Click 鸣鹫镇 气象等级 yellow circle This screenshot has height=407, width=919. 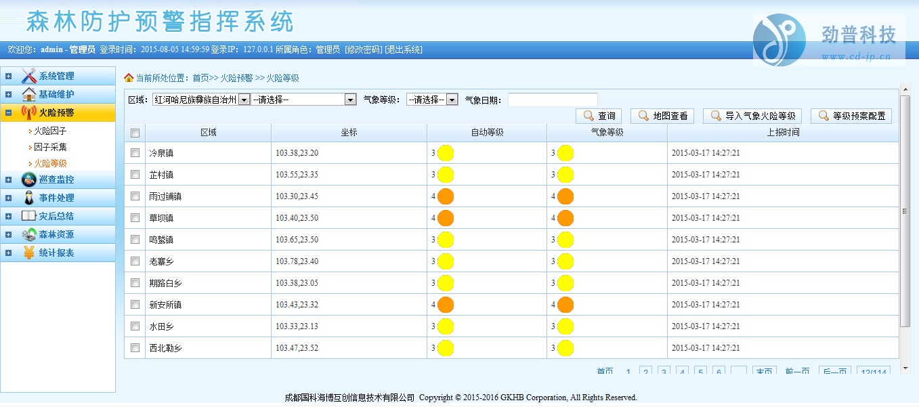565,240
